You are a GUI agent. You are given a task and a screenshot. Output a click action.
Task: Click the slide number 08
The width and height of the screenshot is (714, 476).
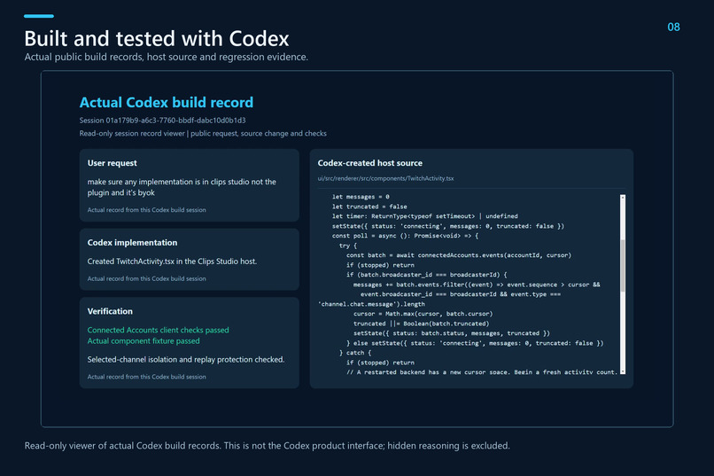click(673, 27)
